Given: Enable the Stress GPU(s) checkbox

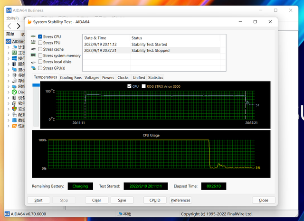Looking at the screenshot, I should click(40, 68).
